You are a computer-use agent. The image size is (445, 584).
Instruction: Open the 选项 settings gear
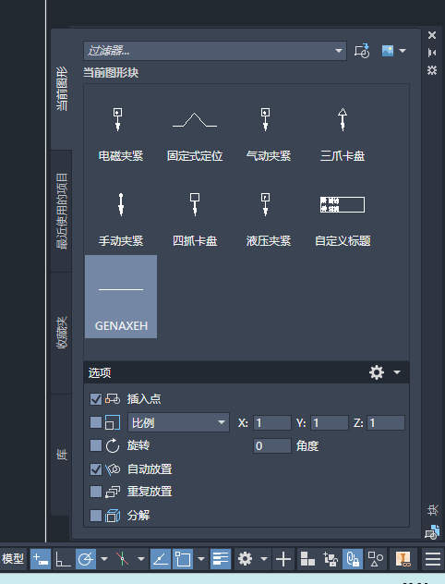pos(377,372)
